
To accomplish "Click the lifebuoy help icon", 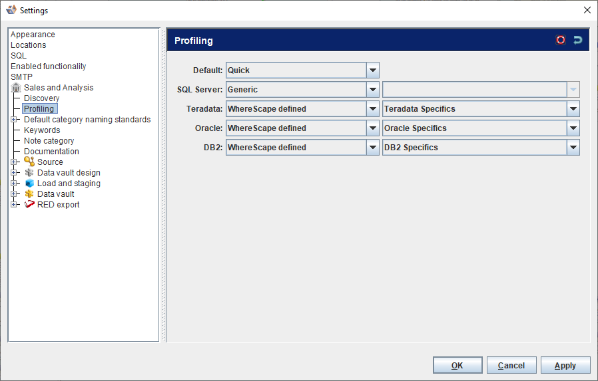I will click(x=561, y=40).
